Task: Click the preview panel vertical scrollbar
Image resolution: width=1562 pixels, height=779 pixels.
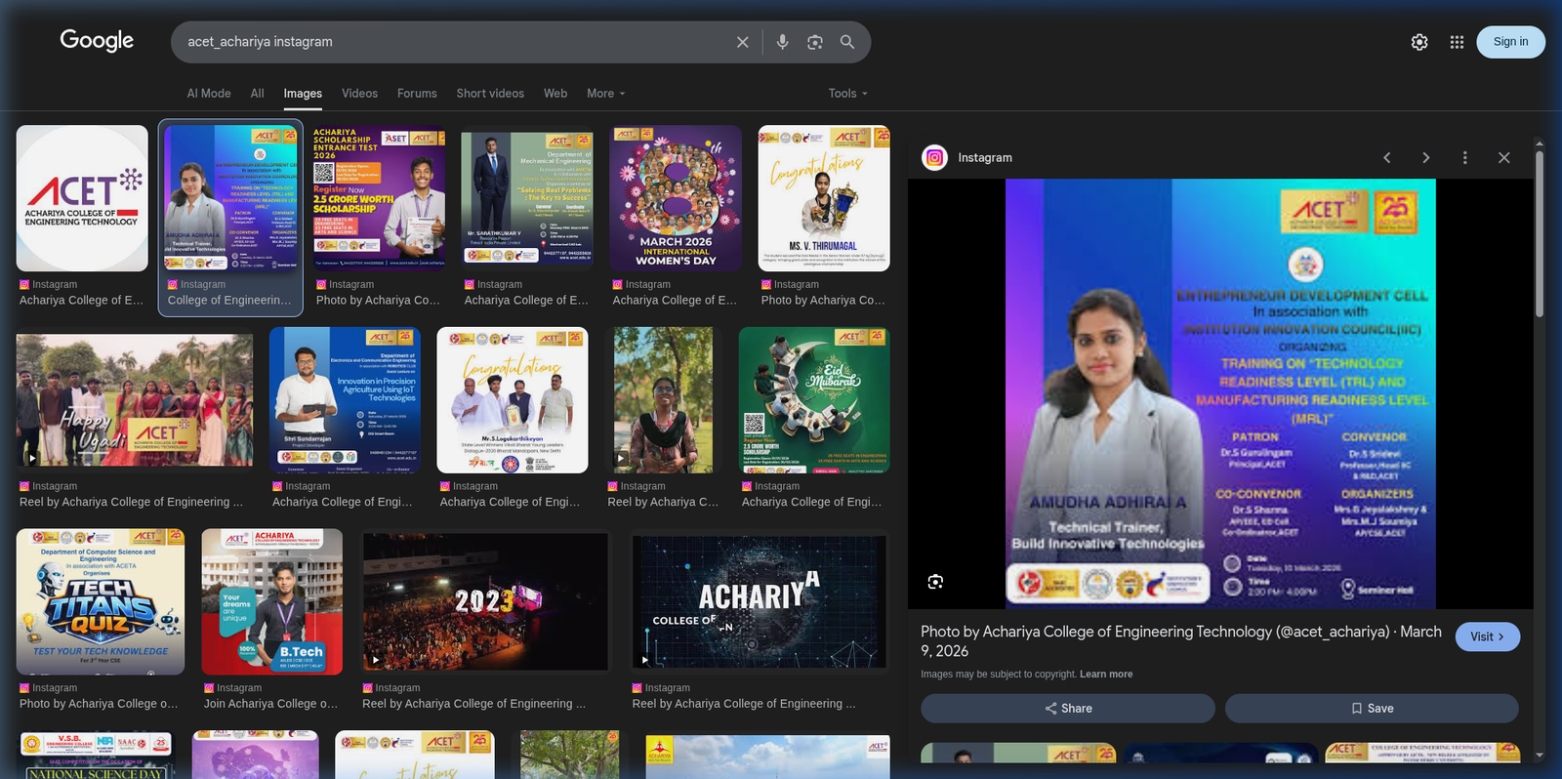Action: click(1540, 234)
